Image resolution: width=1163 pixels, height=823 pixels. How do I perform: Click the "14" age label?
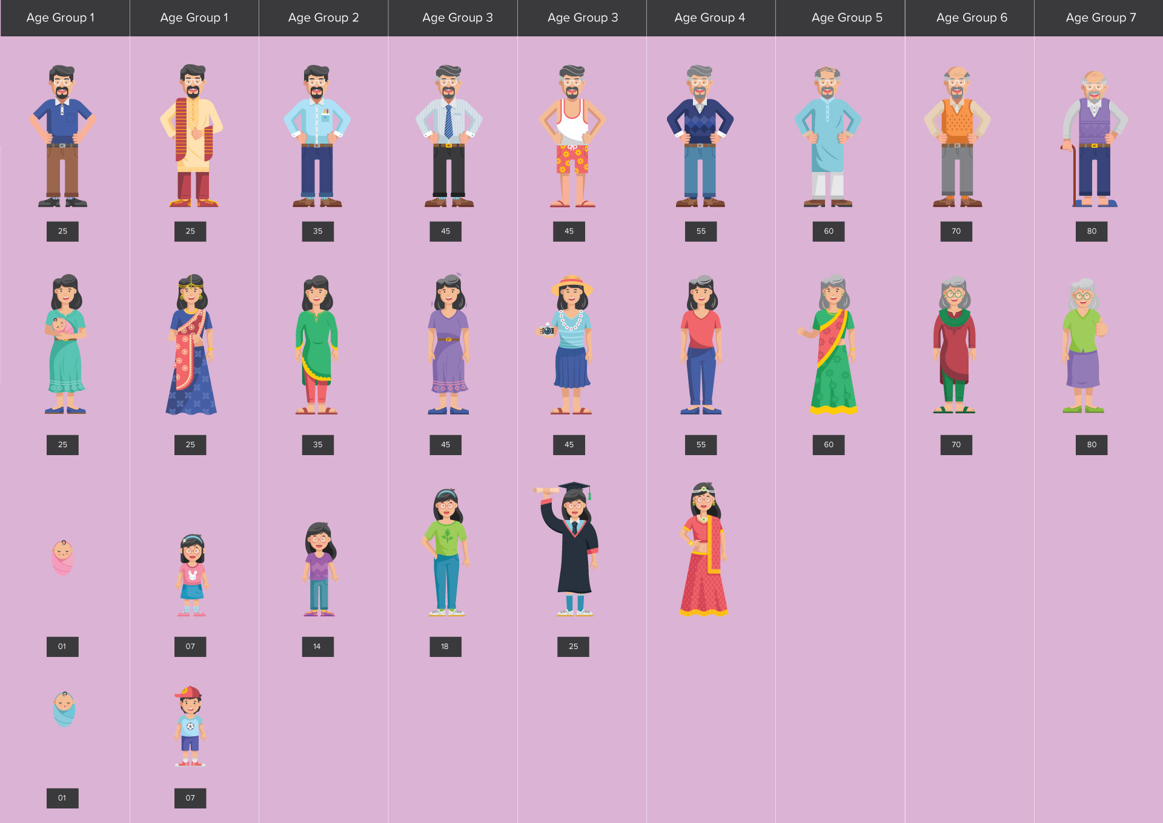317,647
